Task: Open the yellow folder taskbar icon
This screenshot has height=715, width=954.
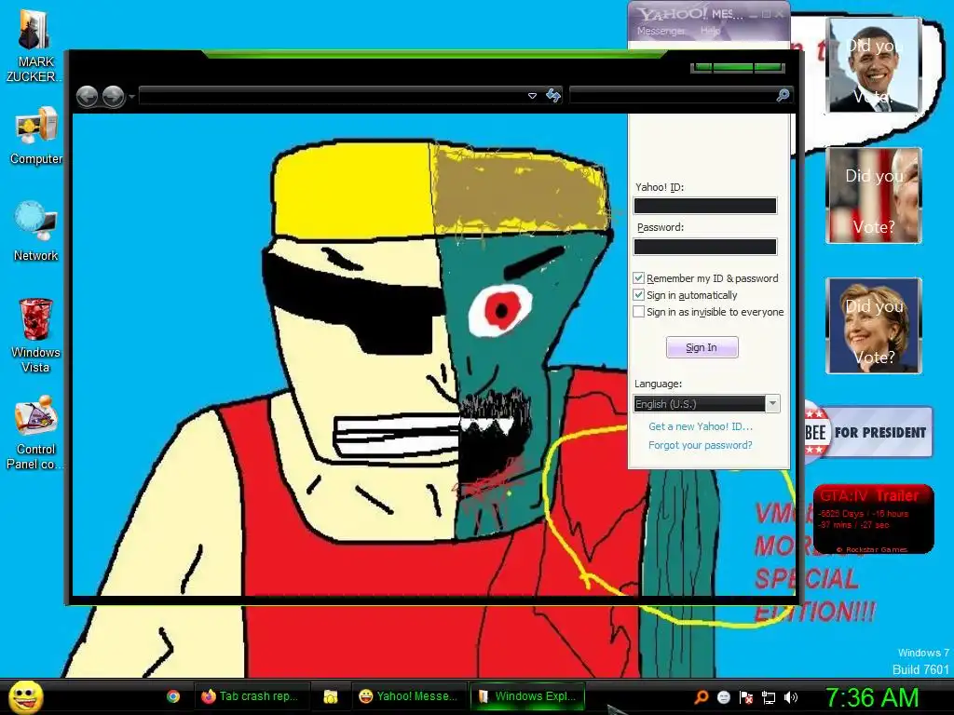Action: click(x=331, y=696)
